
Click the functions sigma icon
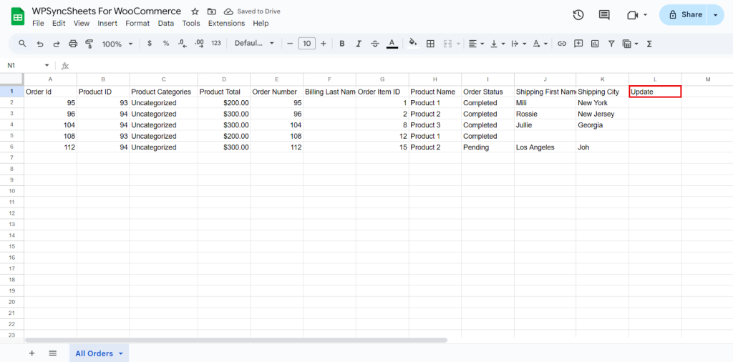[x=649, y=44]
